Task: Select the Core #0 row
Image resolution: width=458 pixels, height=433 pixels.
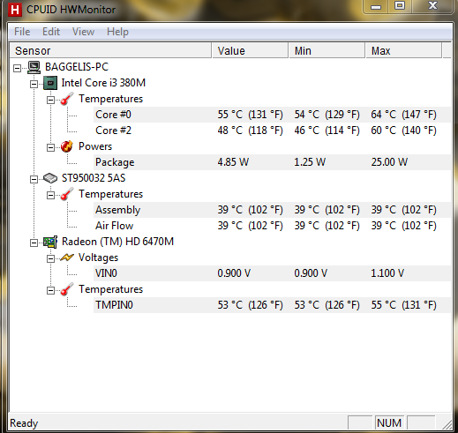Action: click(273, 115)
